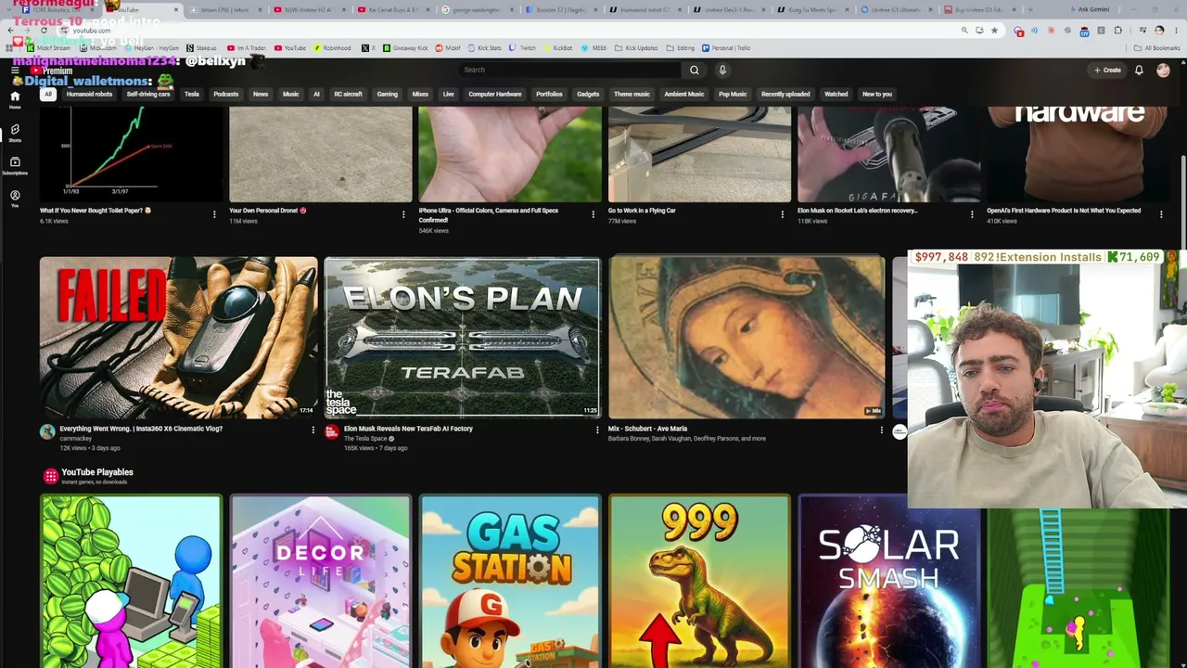Click the Ask Gemini button

click(1091, 10)
